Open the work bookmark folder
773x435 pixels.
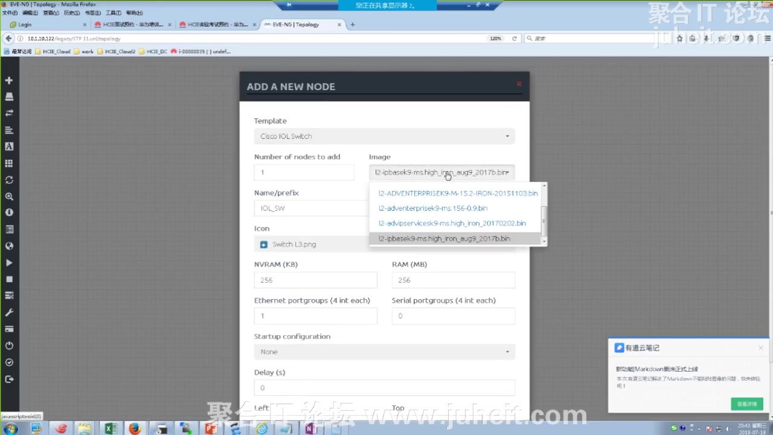coord(85,52)
